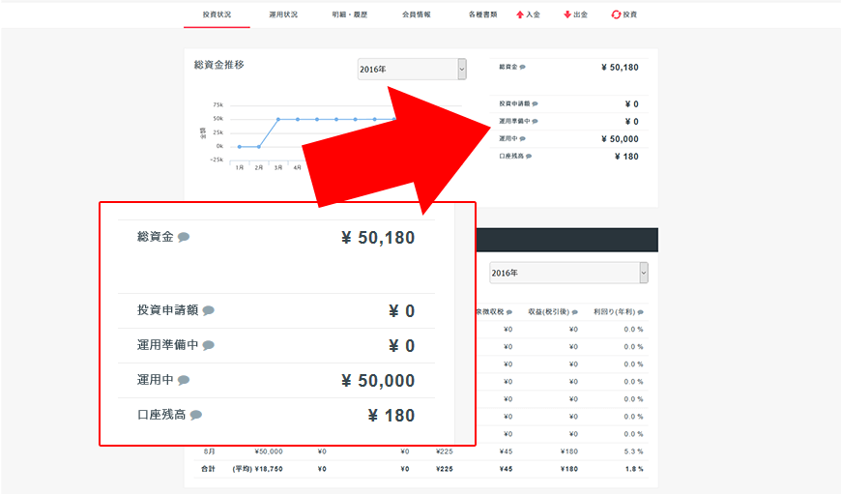Image resolution: width=841 pixels, height=494 pixels.
Task: Switch to the 運用状況 tab
Action: (x=283, y=15)
